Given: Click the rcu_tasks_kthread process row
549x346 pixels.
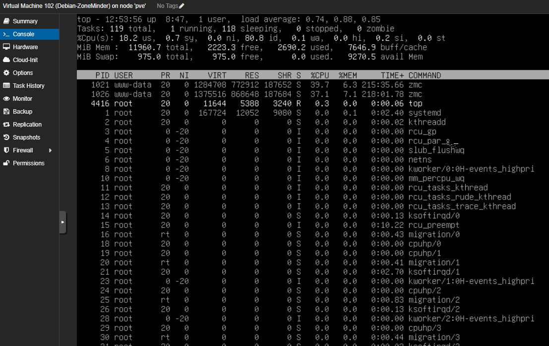Looking at the screenshot, I should [x=294, y=188].
